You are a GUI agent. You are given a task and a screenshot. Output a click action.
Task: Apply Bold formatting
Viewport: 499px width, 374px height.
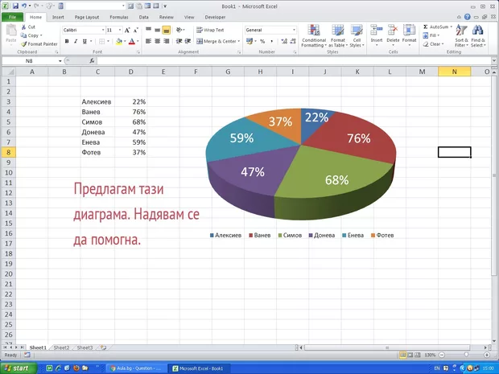67,41
